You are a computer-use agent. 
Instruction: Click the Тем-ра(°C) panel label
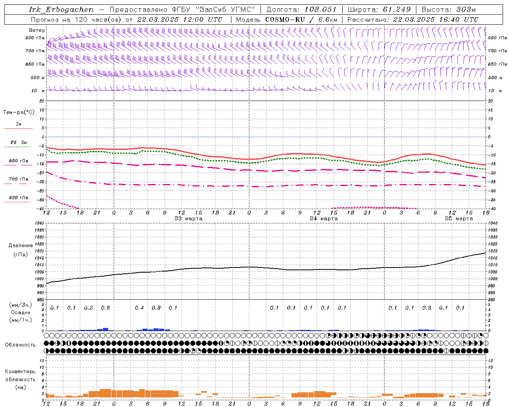point(19,112)
